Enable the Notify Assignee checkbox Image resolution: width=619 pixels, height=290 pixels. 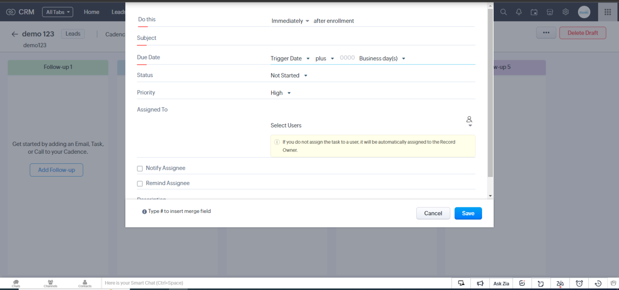tap(140, 168)
